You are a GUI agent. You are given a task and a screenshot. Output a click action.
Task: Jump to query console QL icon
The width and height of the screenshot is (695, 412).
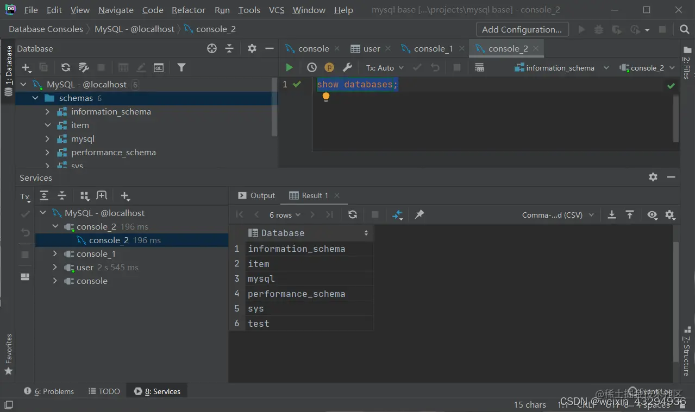click(159, 67)
